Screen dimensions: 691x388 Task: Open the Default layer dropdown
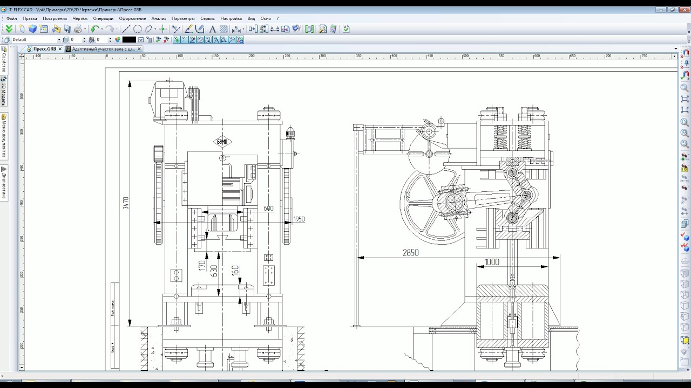pos(59,39)
